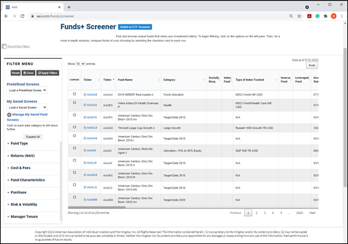Click Switch to ETF Screener button
Screen dimensions: 348x244
pos(135,27)
